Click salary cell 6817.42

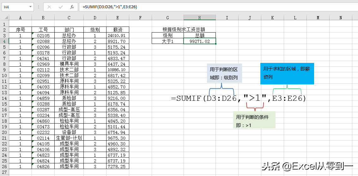[x=118, y=75]
